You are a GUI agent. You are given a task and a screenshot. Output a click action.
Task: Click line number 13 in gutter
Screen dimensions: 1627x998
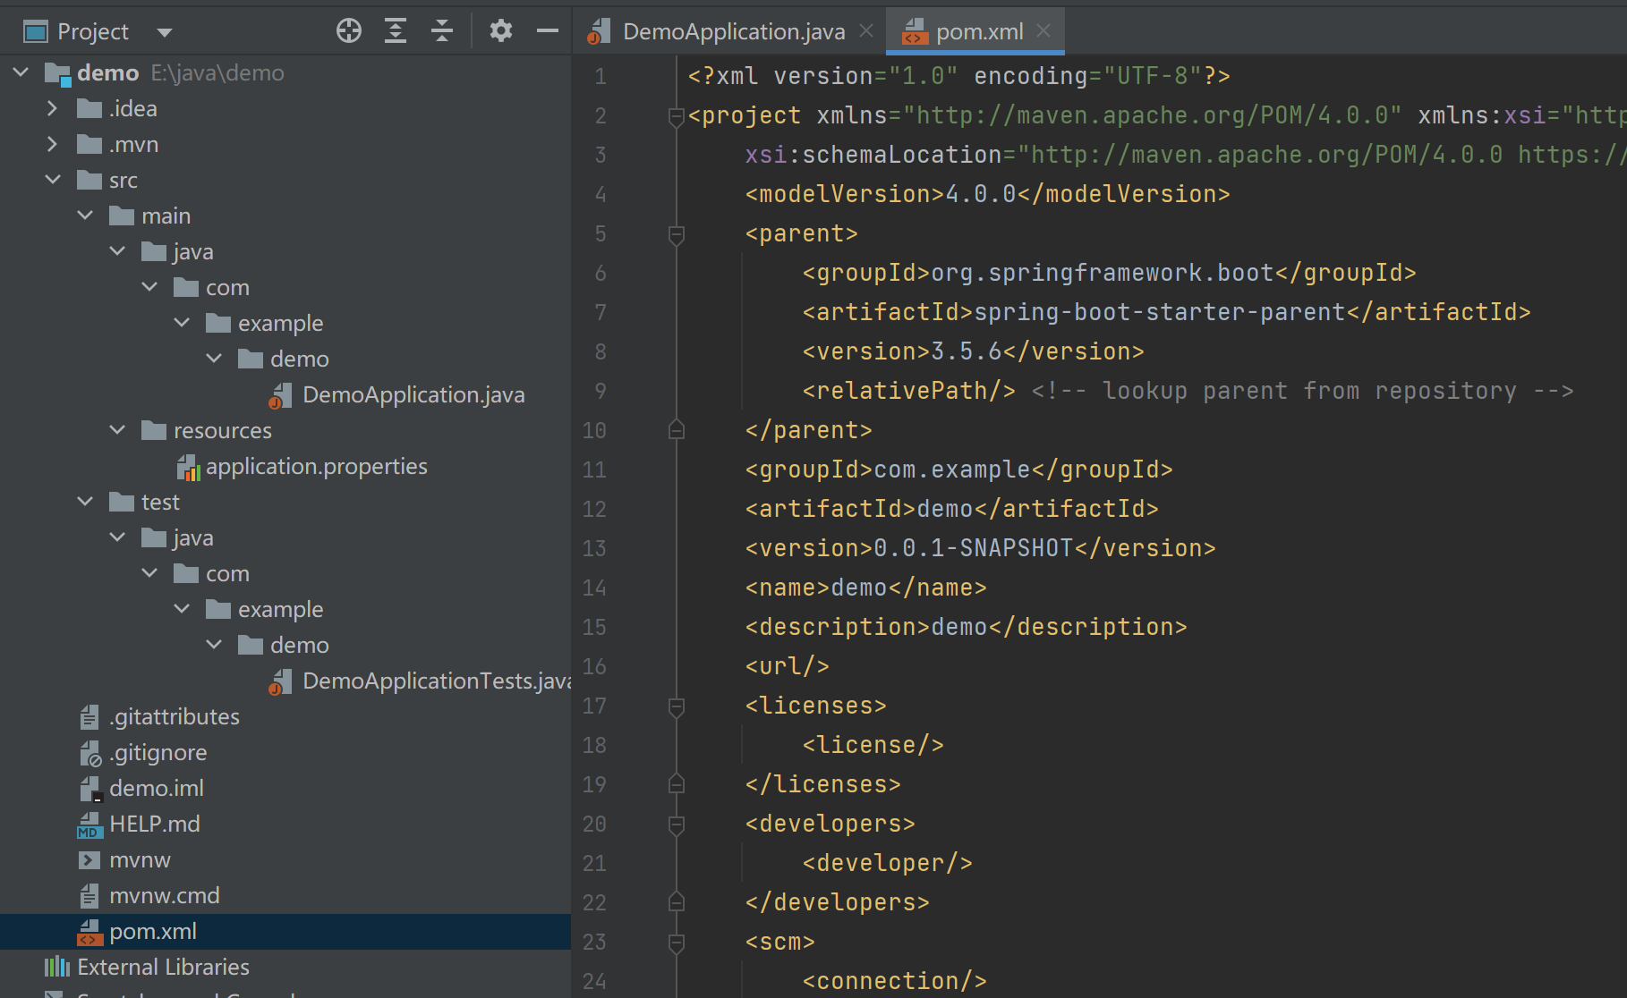[594, 548]
